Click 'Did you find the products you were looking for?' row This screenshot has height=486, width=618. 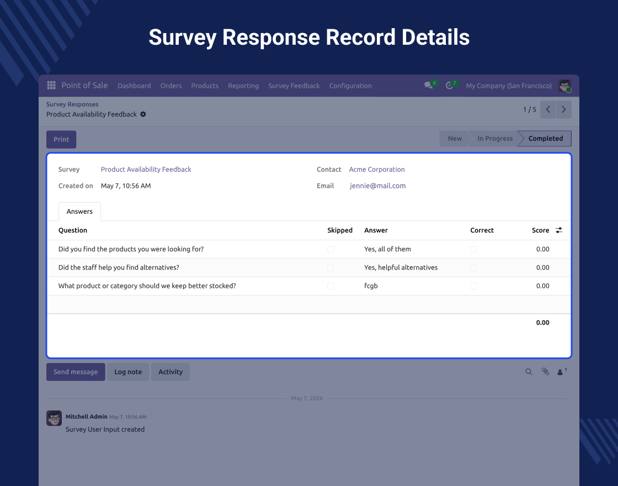point(309,249)
